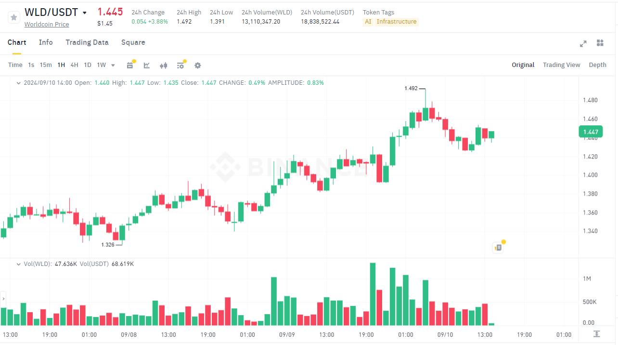Image resolution: width=618 pixels, height=345 pixels.
Task: Collapse the OHLC legend chevron
Action: coord(19,83)
